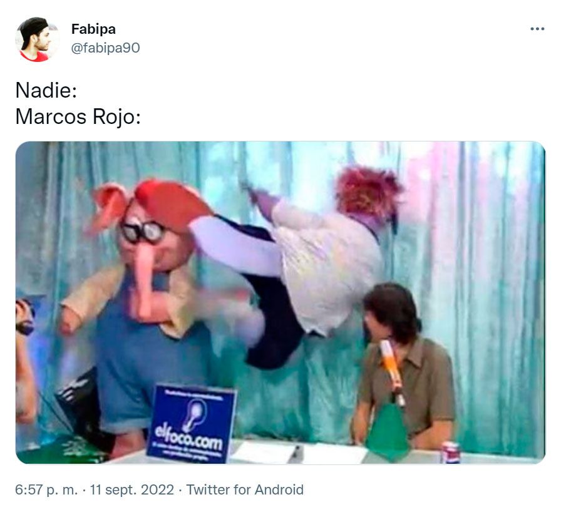Click the 6:57 p. m. timestamp
Image resolution: width=561 pixels, height=512 pixels.
46,489
